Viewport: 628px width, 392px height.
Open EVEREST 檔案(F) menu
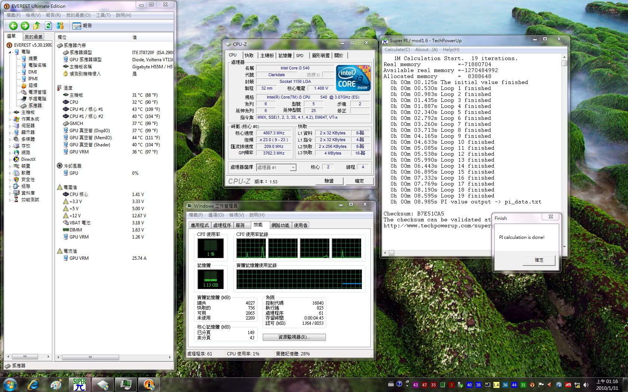click(13, 15)
